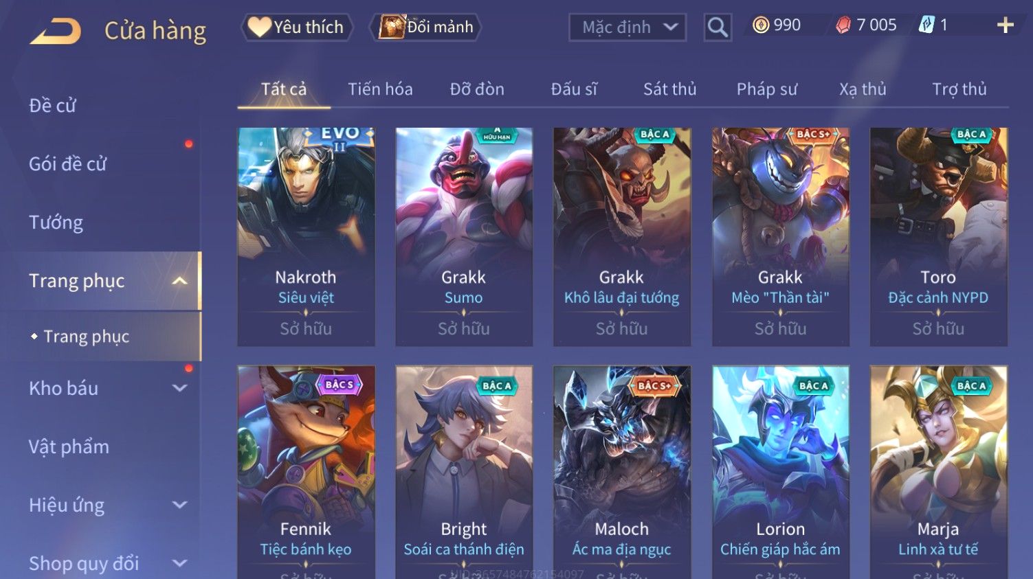The width and height of the screenshot is (1033, 579).
Task: Open Gói đề cử in sidebar
Action: point(67,164)
